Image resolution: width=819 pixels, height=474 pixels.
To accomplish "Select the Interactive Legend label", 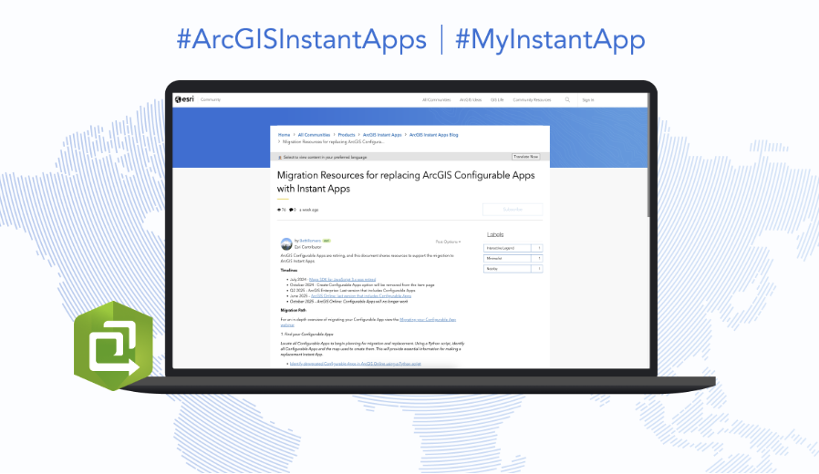I will point(513,248).
